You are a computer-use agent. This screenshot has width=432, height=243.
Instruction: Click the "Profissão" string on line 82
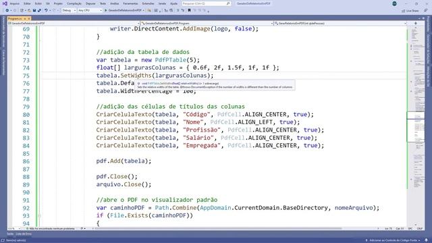pyautogui.click(x=202, y=130)
